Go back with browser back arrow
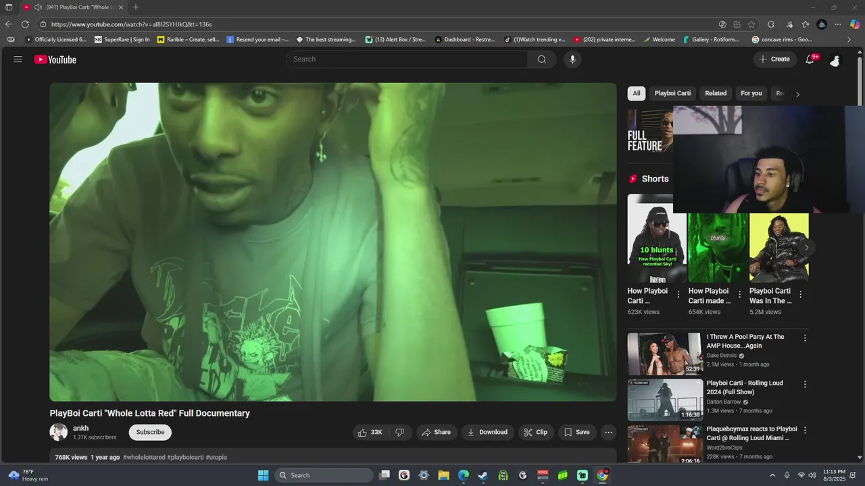The width and height of the screenshot is (865, 486). [9, 24]
